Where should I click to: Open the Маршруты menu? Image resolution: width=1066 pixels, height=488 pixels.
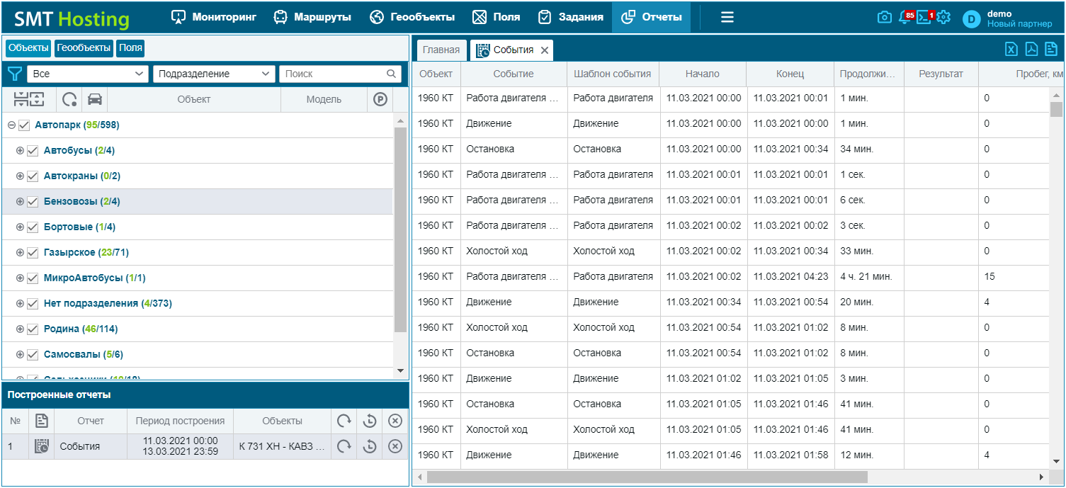312,17
